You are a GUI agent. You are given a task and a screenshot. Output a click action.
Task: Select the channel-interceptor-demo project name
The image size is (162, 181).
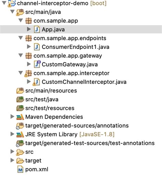click(53, 3)
